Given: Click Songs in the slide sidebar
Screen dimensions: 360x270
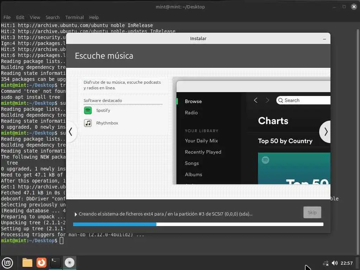Looking at the screenshot, I should tap(192, 163).
